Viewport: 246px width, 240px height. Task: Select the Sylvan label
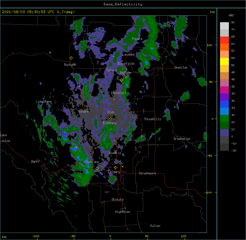coord(111,70)
